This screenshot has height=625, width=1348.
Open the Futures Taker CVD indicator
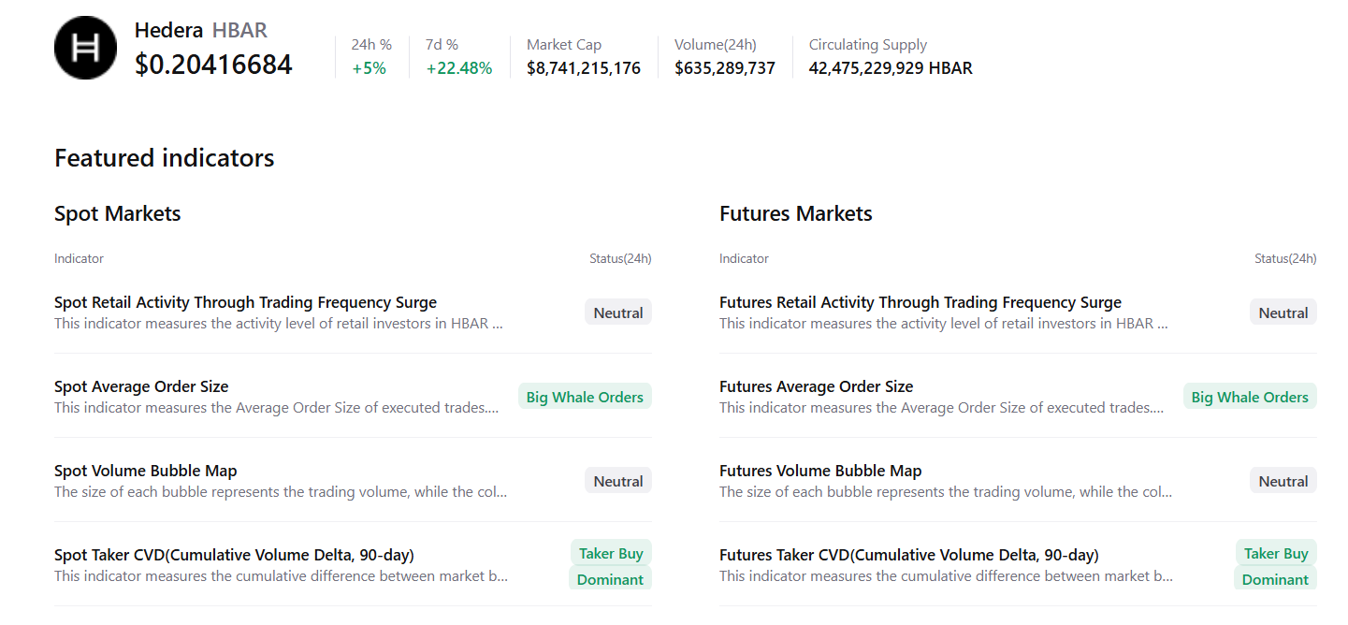pyautogui.click(x=908, y=554)
